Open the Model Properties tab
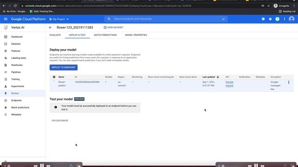Image resolution: width=298 pixels, height=167 pixels. tap(136, 35)
